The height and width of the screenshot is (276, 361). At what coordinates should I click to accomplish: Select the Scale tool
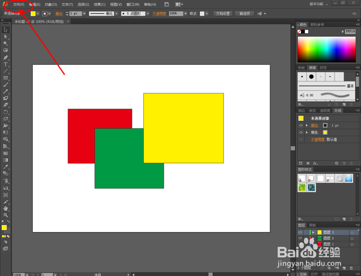pyautogui.click(x=5, y=119)
